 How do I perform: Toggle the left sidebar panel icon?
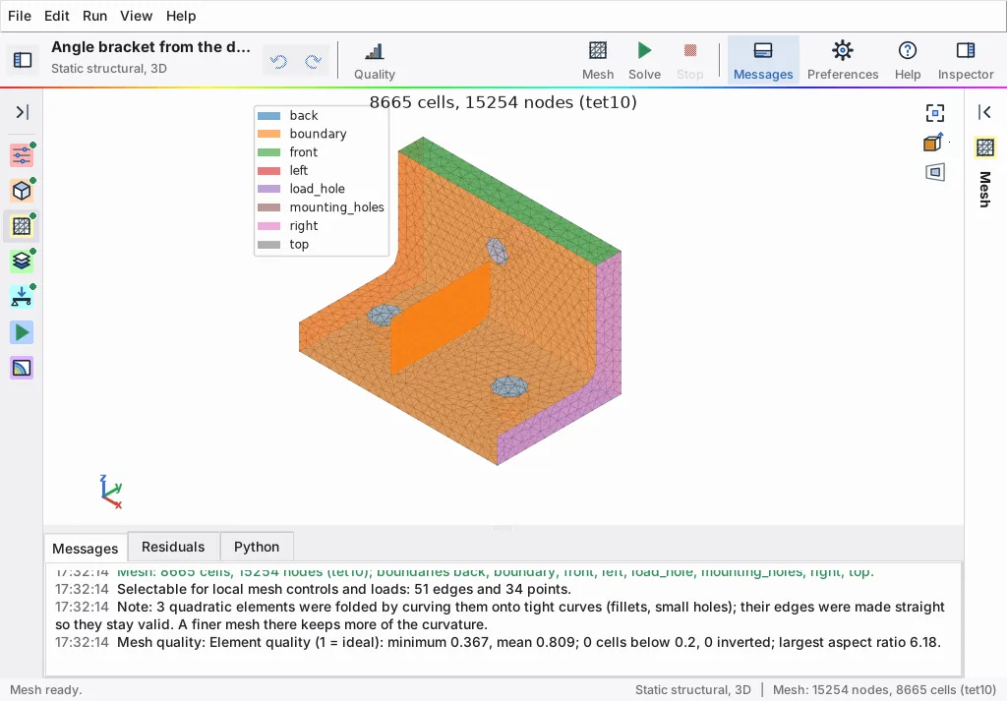click(23, 60)
